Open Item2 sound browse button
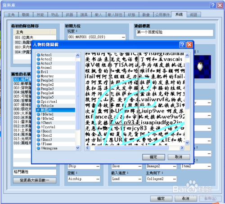This screenshot has width=225, height=204. point(209,166)
